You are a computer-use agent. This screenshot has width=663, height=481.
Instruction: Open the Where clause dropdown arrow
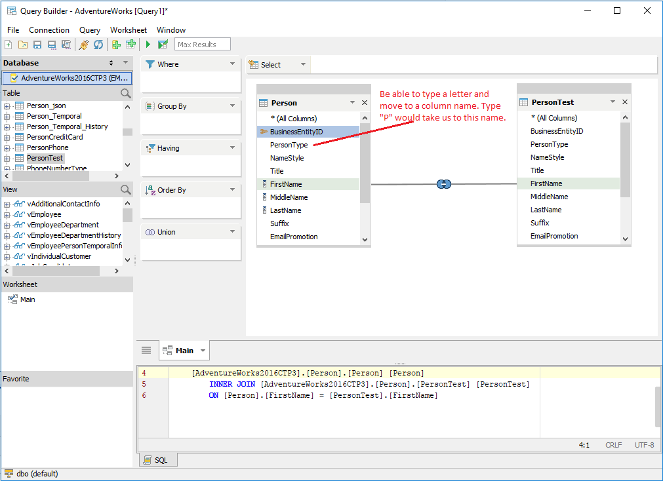[232, 64]
